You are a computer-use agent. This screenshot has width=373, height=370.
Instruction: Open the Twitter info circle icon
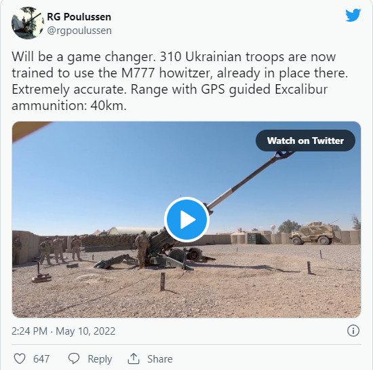click(x=353, y=331)
